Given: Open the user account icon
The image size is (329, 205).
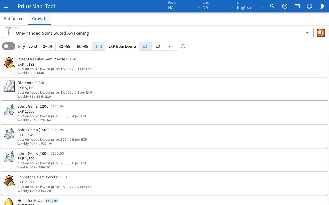Looking at the screenshot, I should [309, 6].
